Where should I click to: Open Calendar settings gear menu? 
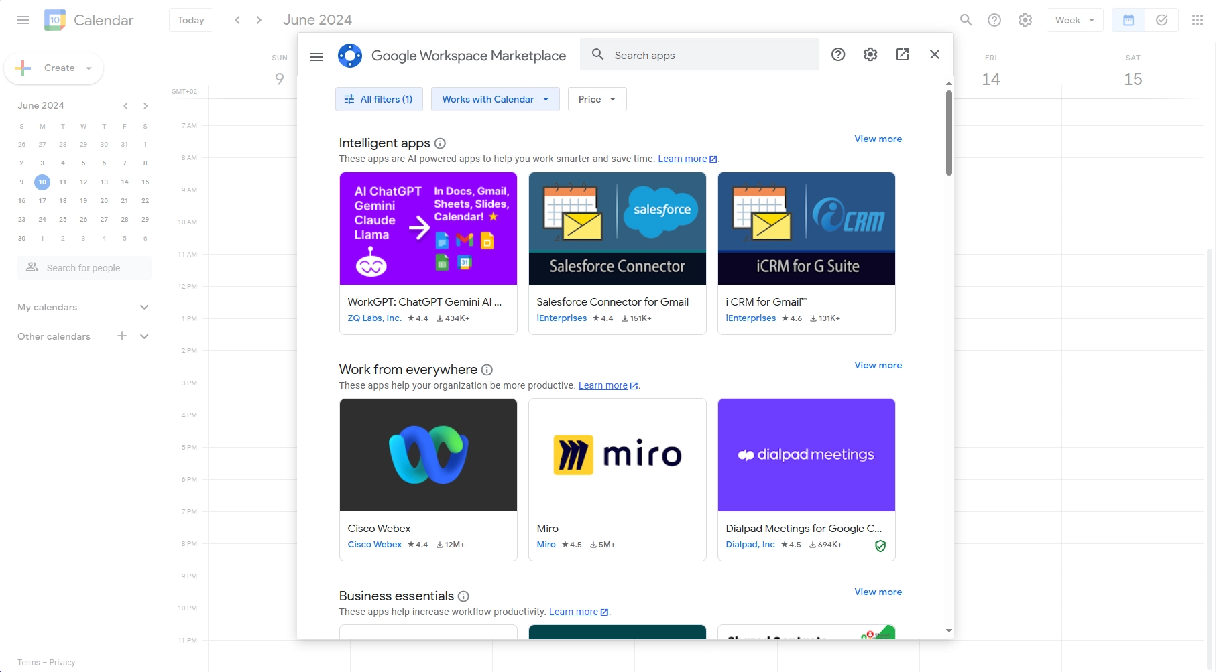click(x=1025, y=20)
